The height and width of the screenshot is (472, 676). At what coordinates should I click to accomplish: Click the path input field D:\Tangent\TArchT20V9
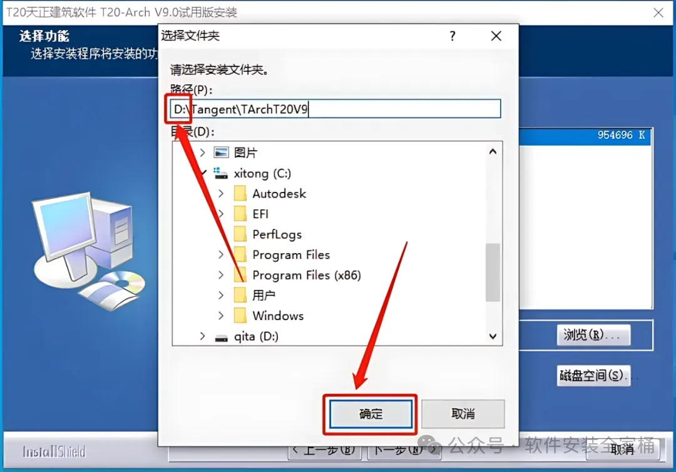(x=335, y=109)
